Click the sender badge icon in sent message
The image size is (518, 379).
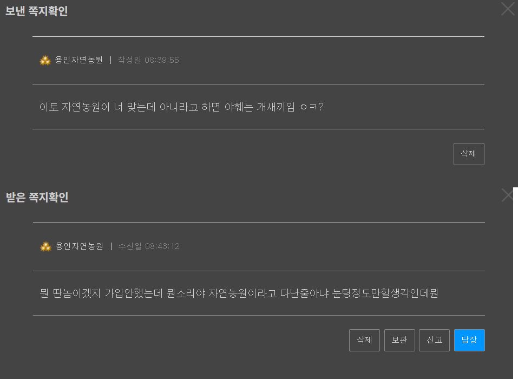45,60
